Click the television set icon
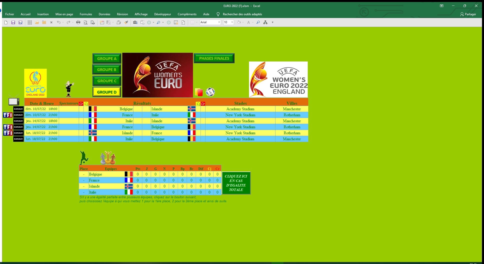Viewport: 484px width, 264px height. (x=14, y=101)
